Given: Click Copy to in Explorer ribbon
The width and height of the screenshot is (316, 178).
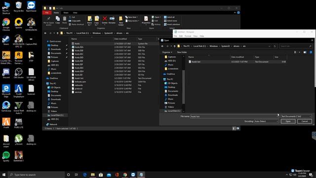Looking at the screenshot, I should pyautogui.click(x=97, y=21).
